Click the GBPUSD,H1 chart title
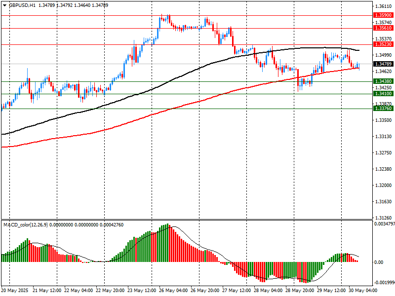The width and height of the screenshot is (395, 296). tap(22, 5)
